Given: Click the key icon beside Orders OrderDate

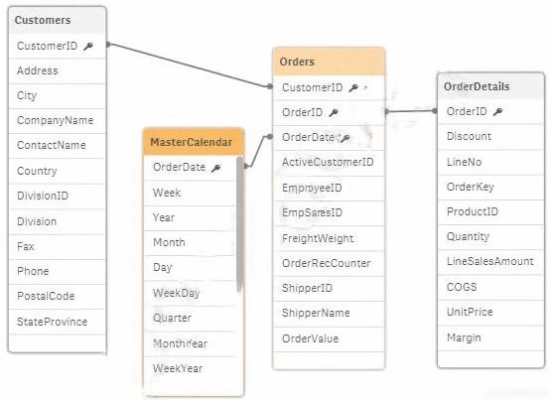Looking at the screenshot, I should [345, 138].
